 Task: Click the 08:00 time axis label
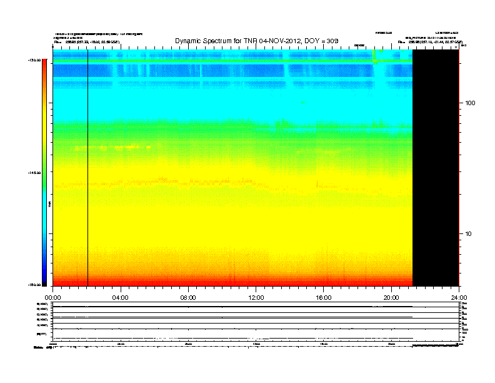pos(188,298)
